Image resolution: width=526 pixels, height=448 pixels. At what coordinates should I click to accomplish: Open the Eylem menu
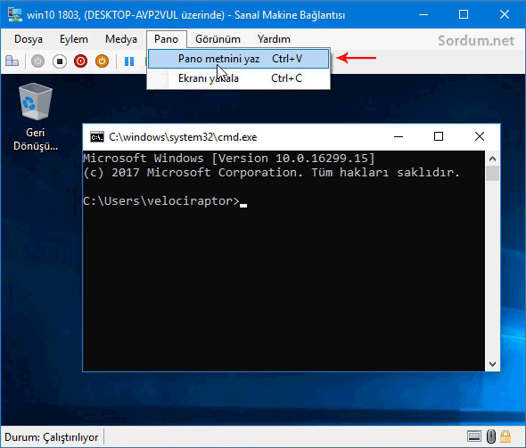click(74, 39)
